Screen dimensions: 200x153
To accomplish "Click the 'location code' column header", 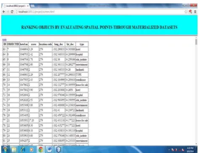I will tap(45, 44).
